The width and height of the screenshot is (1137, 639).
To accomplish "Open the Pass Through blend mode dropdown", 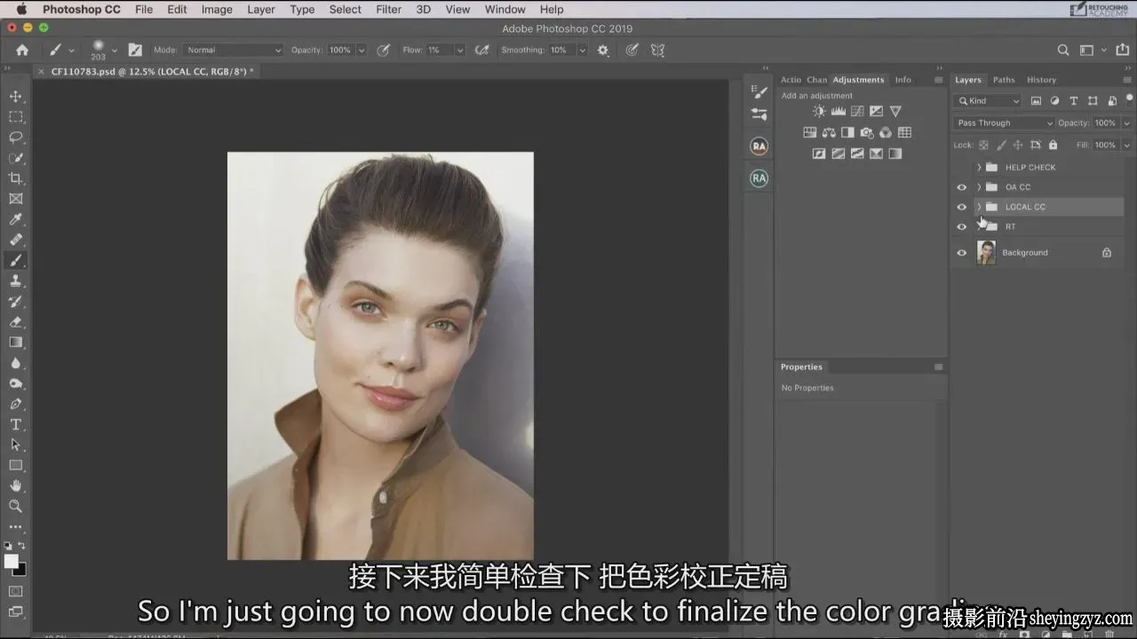I will click(1004, 123).
